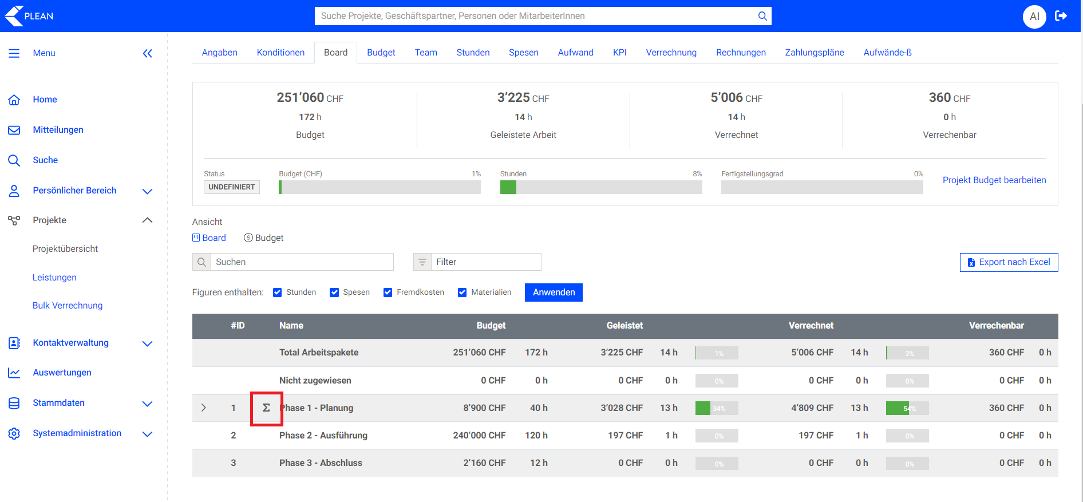Screen dimensions: 1083x502
Task: Click the Home house icon
Action: pos(14,100)
